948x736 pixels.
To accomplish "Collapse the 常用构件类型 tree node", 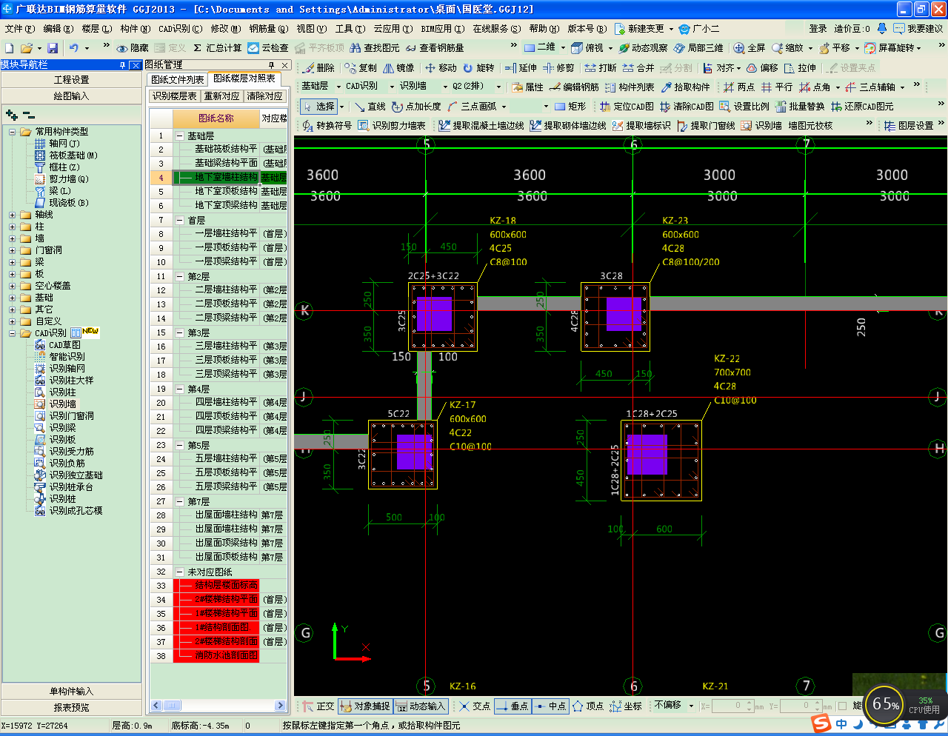I will tap(13, 132).
